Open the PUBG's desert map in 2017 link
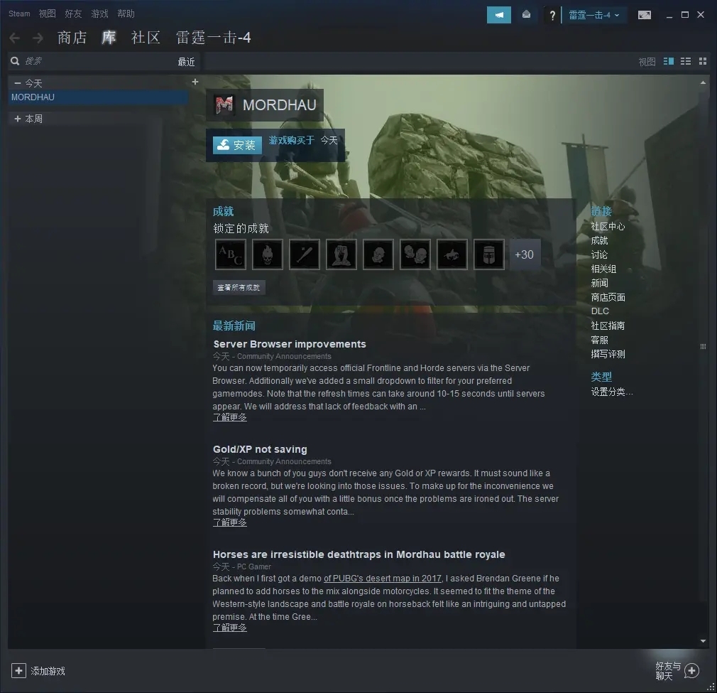Screen dimensions: 717x693 383,579
